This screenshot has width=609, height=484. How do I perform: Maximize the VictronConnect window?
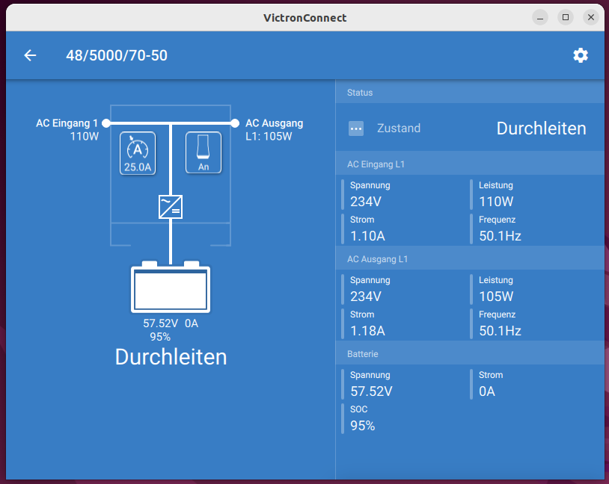[x=566, y=17]
